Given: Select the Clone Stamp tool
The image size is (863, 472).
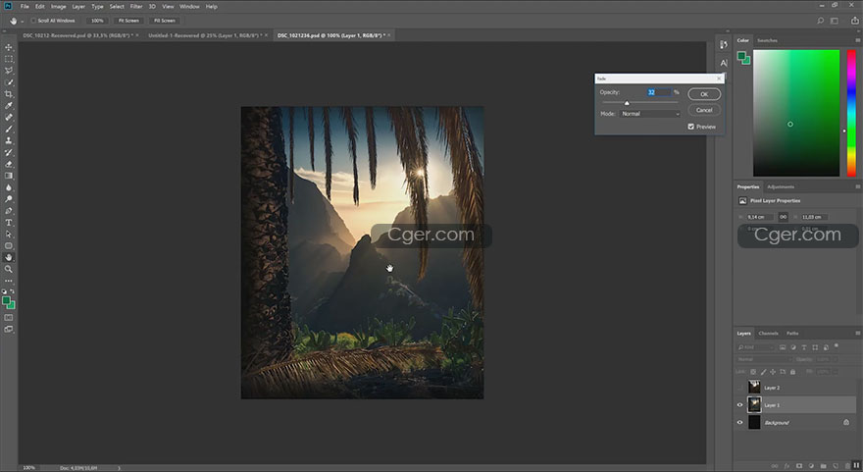Looking at the screenshot, I should pos(8,140).
